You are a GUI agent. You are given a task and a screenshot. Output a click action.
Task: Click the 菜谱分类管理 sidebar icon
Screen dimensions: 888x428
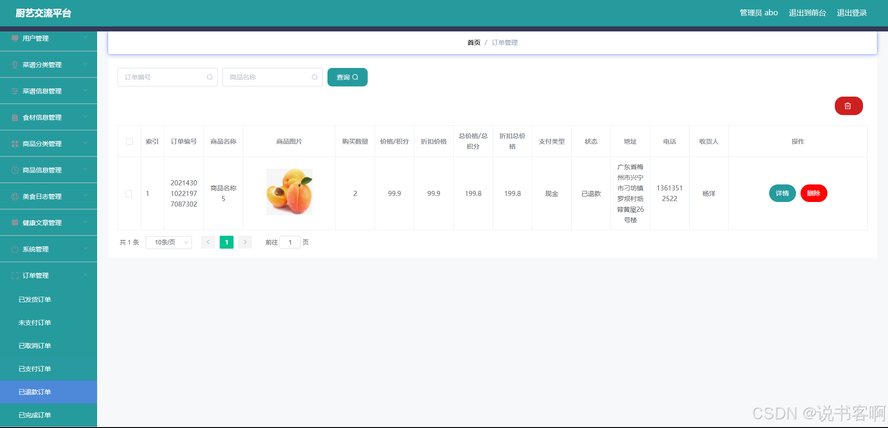click(x=14, y=64)
